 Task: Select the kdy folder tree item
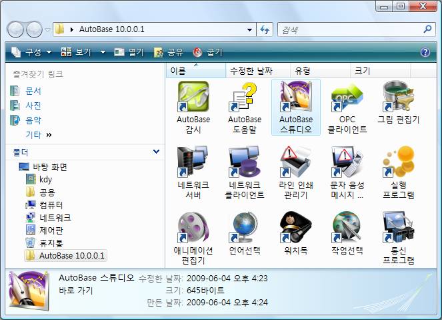click(x=39, y=179)
